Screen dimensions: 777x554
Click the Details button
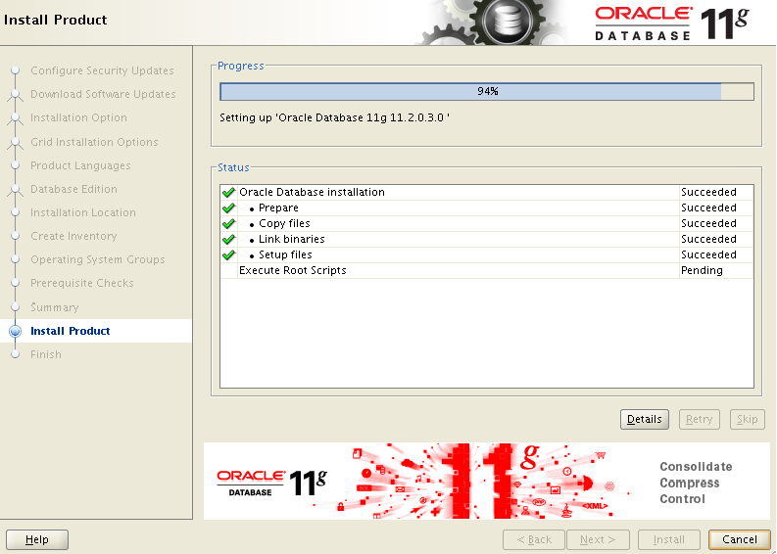click(644, 419)
